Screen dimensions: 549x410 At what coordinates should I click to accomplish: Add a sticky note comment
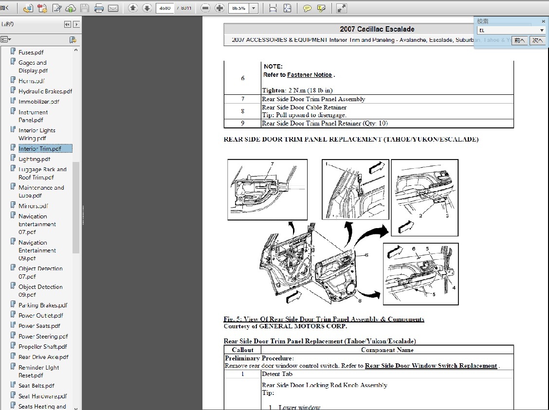[x=307, y=8]
